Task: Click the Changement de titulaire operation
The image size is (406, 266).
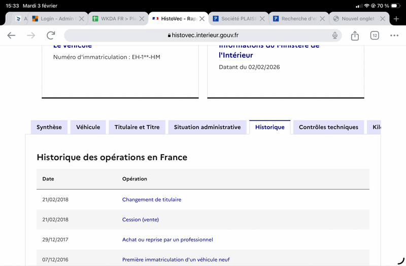Action: (x=151, y=200)
